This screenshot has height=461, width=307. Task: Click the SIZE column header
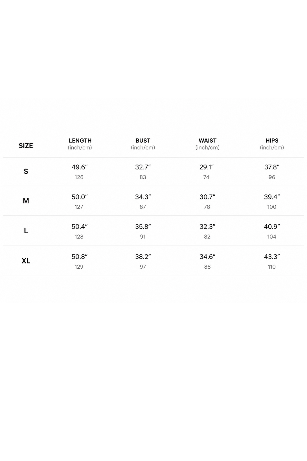(x=26, y=146)
